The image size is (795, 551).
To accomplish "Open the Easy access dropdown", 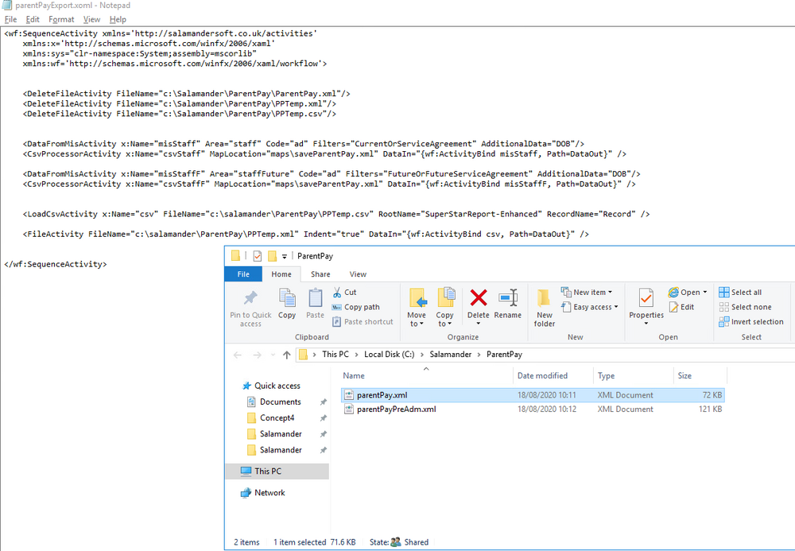I will point(590,307).
